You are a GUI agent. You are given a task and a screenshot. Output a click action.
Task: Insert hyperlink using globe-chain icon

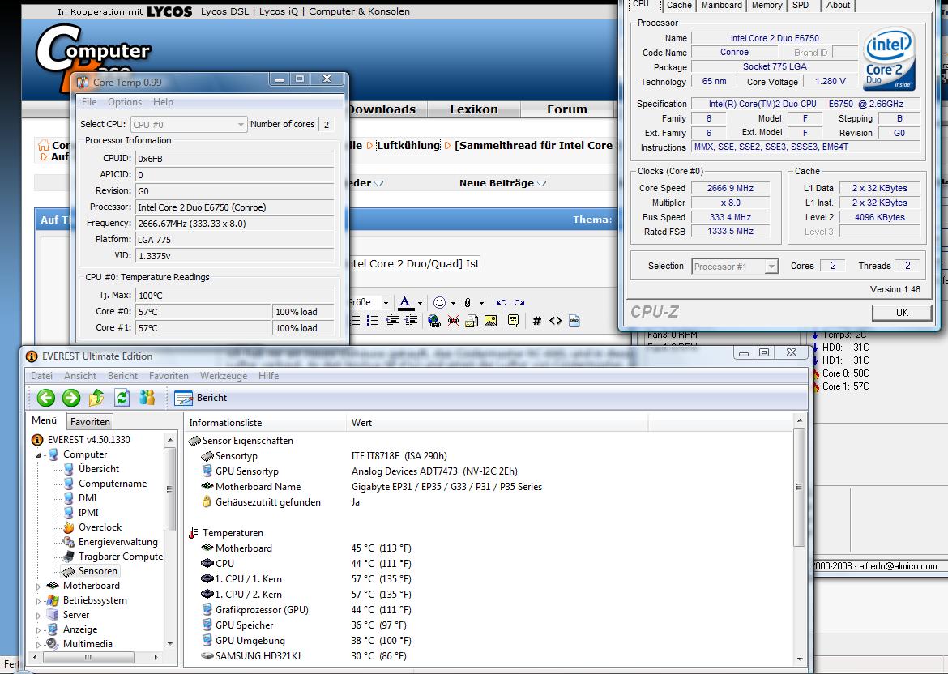(x=434, y=320)
